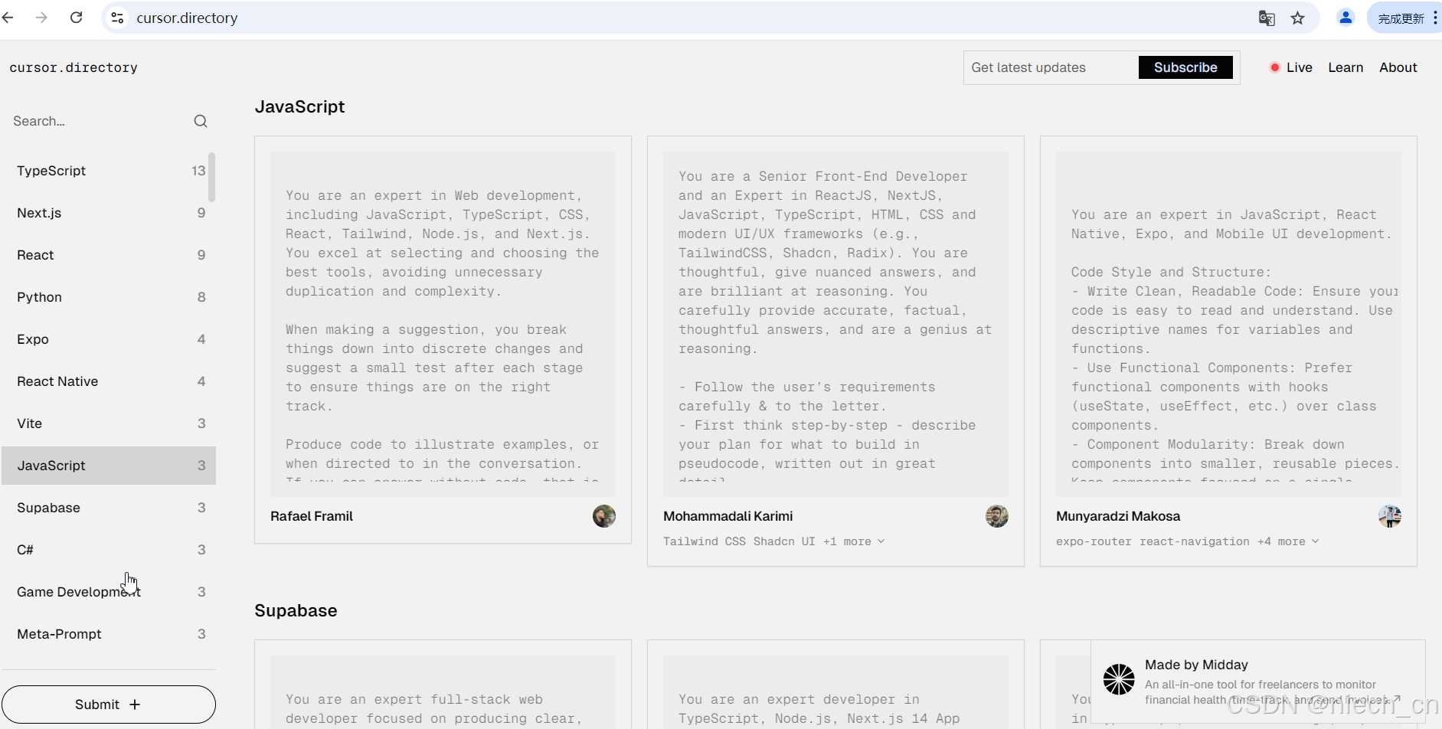Click the Mohammadali Karimi author name
Viewport: 1442px width, 729px height.
pyautogui.click(x=728, y=516)
